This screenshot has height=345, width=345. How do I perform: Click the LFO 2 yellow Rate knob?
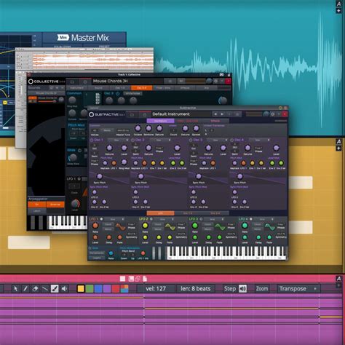pyautogui.click(x=145, y=226)
